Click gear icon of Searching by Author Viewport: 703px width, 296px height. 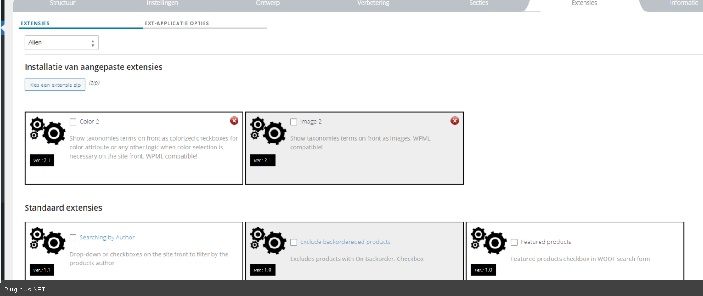(x=48, y=241)
